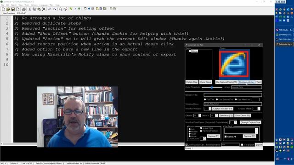Click into the Window Title input field
Screen dimensions: 294x165
233,95
